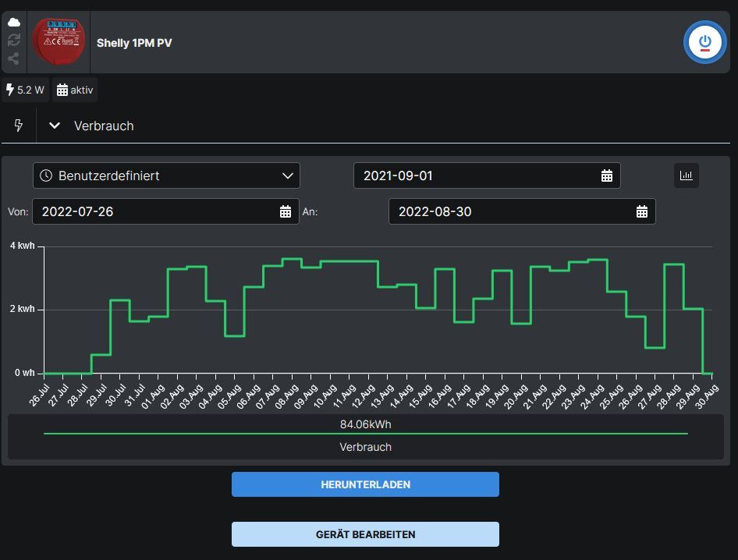Click the green legend line under 84.06kWh
The height and width of the screenshot is (560, 738).
pos(366,434)
